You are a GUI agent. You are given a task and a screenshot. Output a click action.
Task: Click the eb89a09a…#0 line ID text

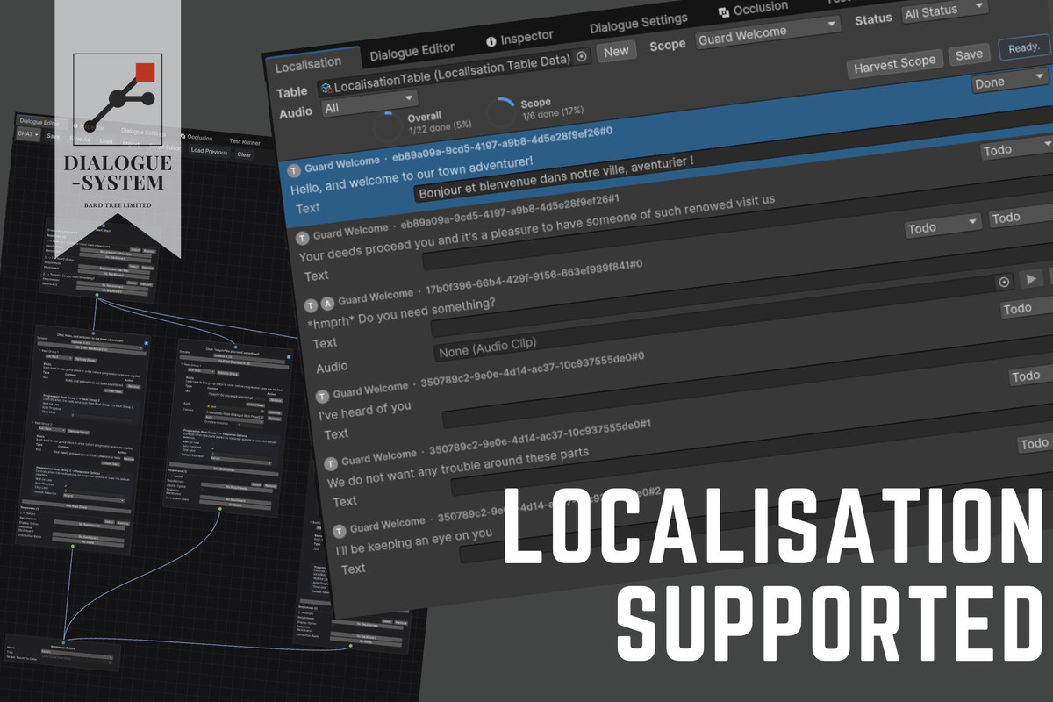[501, 143]
